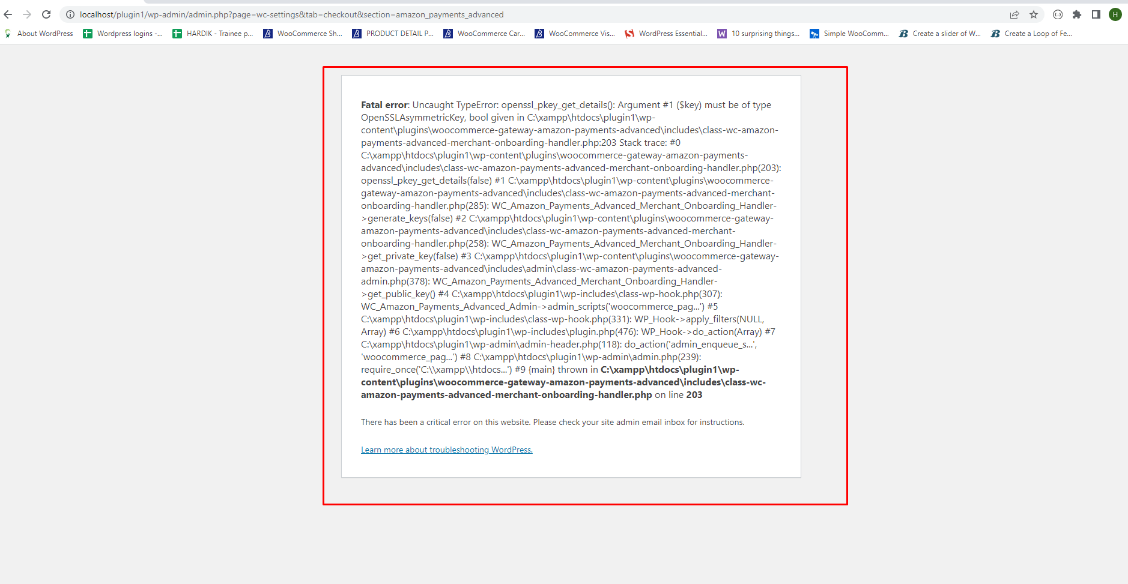Bookmark this page with the star
The image size is (1128, 584).
point(1034,14)
